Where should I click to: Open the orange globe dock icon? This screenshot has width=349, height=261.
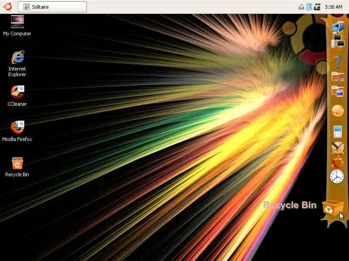point(338,111)
